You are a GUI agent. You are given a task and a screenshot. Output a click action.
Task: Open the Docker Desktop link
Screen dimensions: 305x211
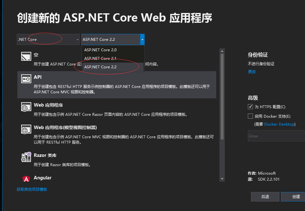point(279,124)
